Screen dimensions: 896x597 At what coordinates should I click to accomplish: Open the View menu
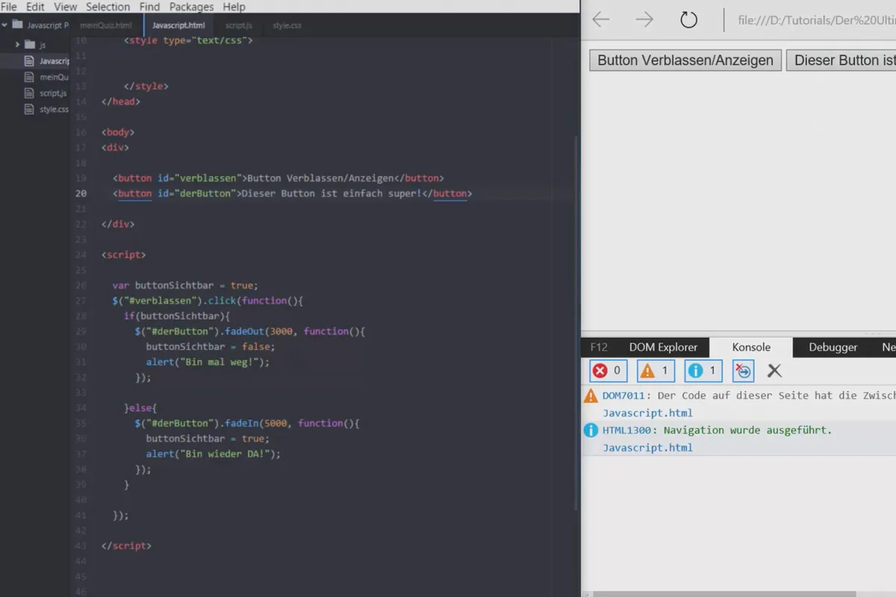[x=66, y=7]
